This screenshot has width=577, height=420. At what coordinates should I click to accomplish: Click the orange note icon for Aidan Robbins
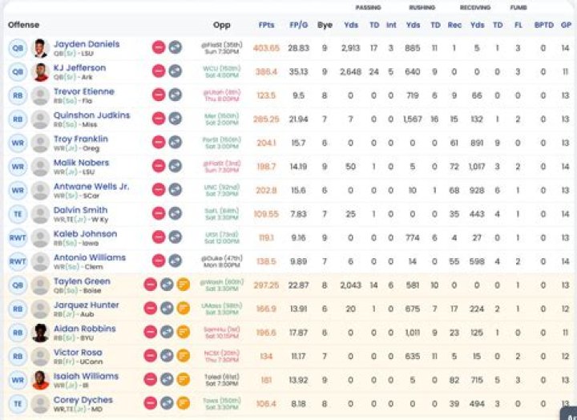tap(184, 332)
